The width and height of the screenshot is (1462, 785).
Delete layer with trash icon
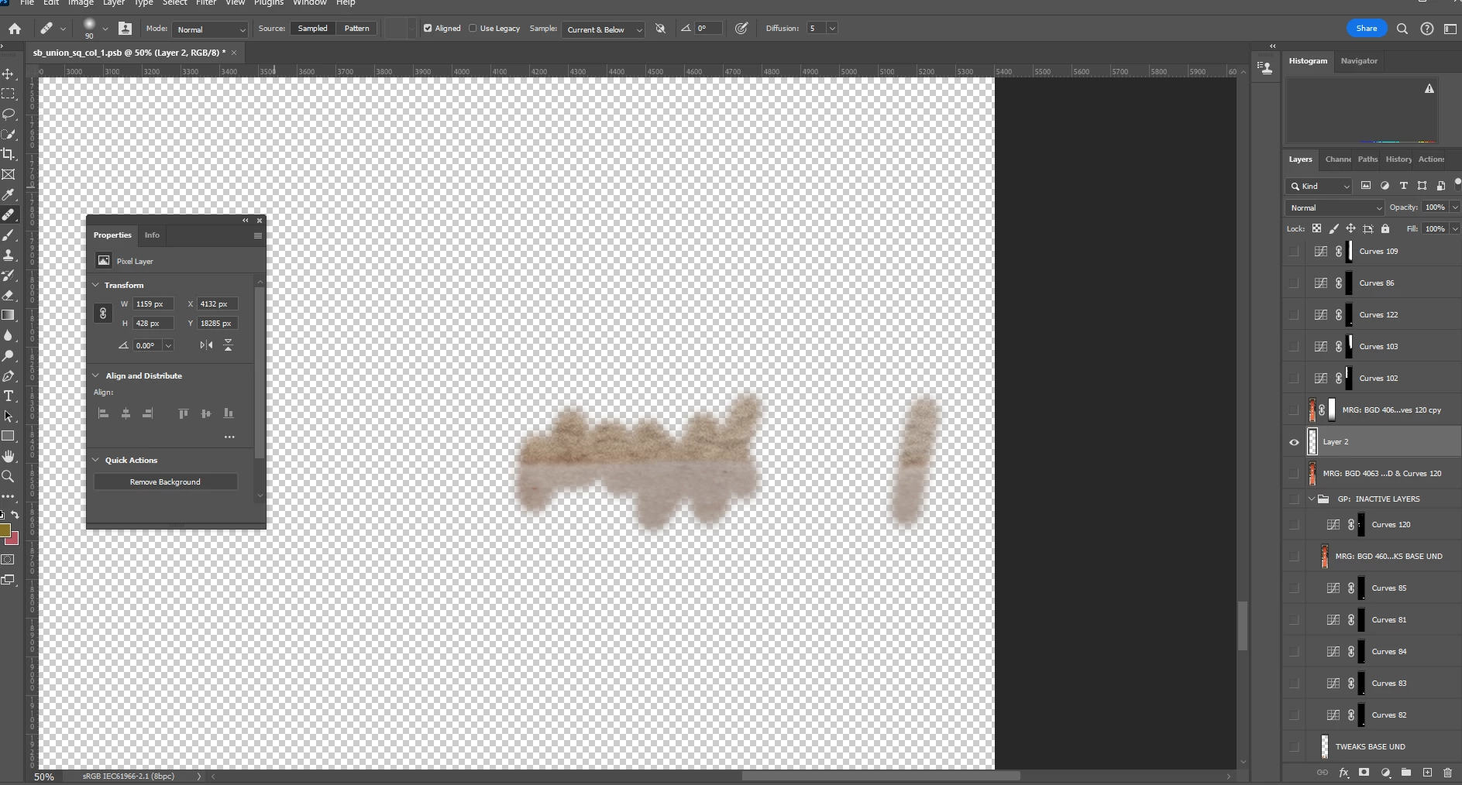tap(1447, 773)
